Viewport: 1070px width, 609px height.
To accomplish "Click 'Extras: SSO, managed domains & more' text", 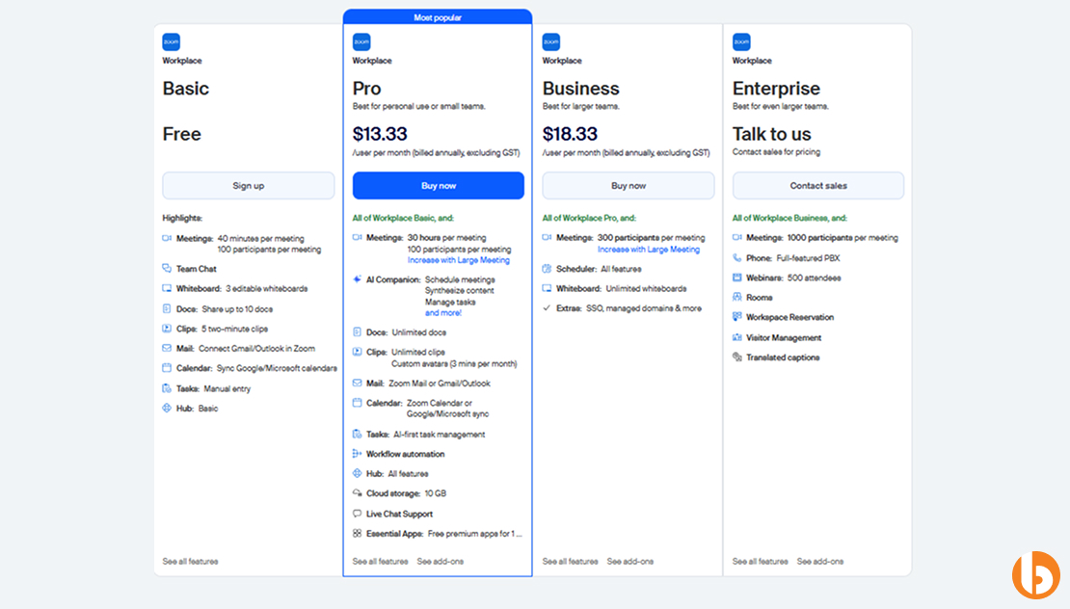I will (x=629, y=308).
